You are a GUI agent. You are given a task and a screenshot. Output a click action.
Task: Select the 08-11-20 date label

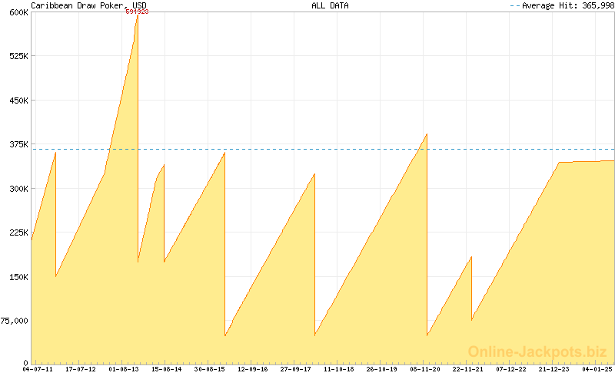point(424,369)
